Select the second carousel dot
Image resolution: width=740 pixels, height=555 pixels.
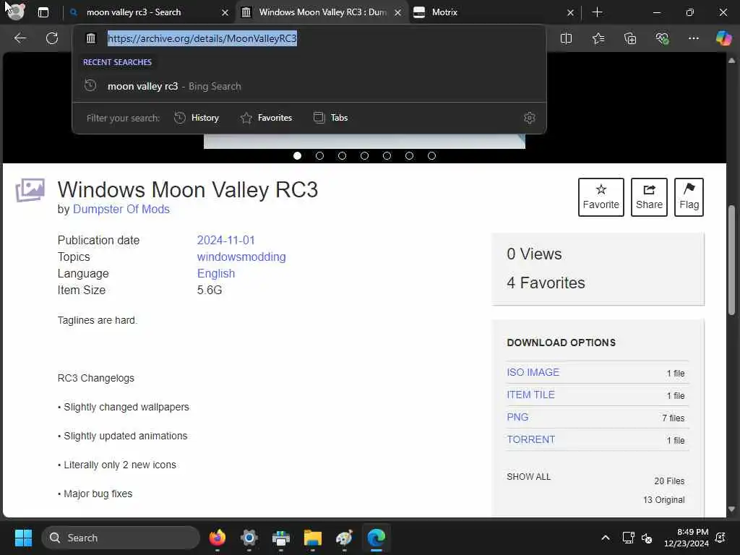click(319, 156)
